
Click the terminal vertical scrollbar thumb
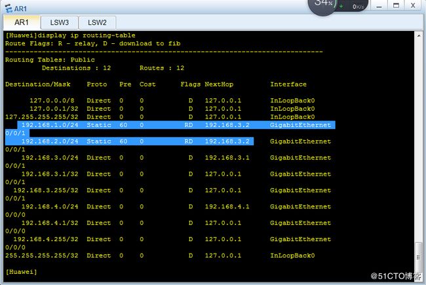[x=418, y=257]
